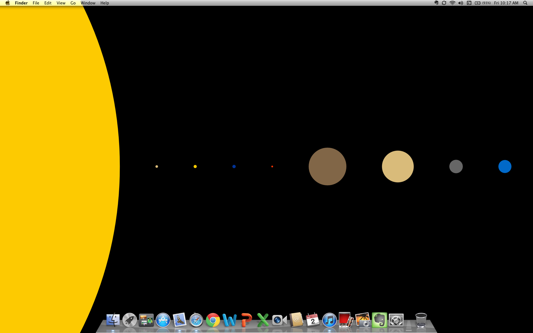
Task: Open Photo Booth in the Dock
Action: coord(346,320)
